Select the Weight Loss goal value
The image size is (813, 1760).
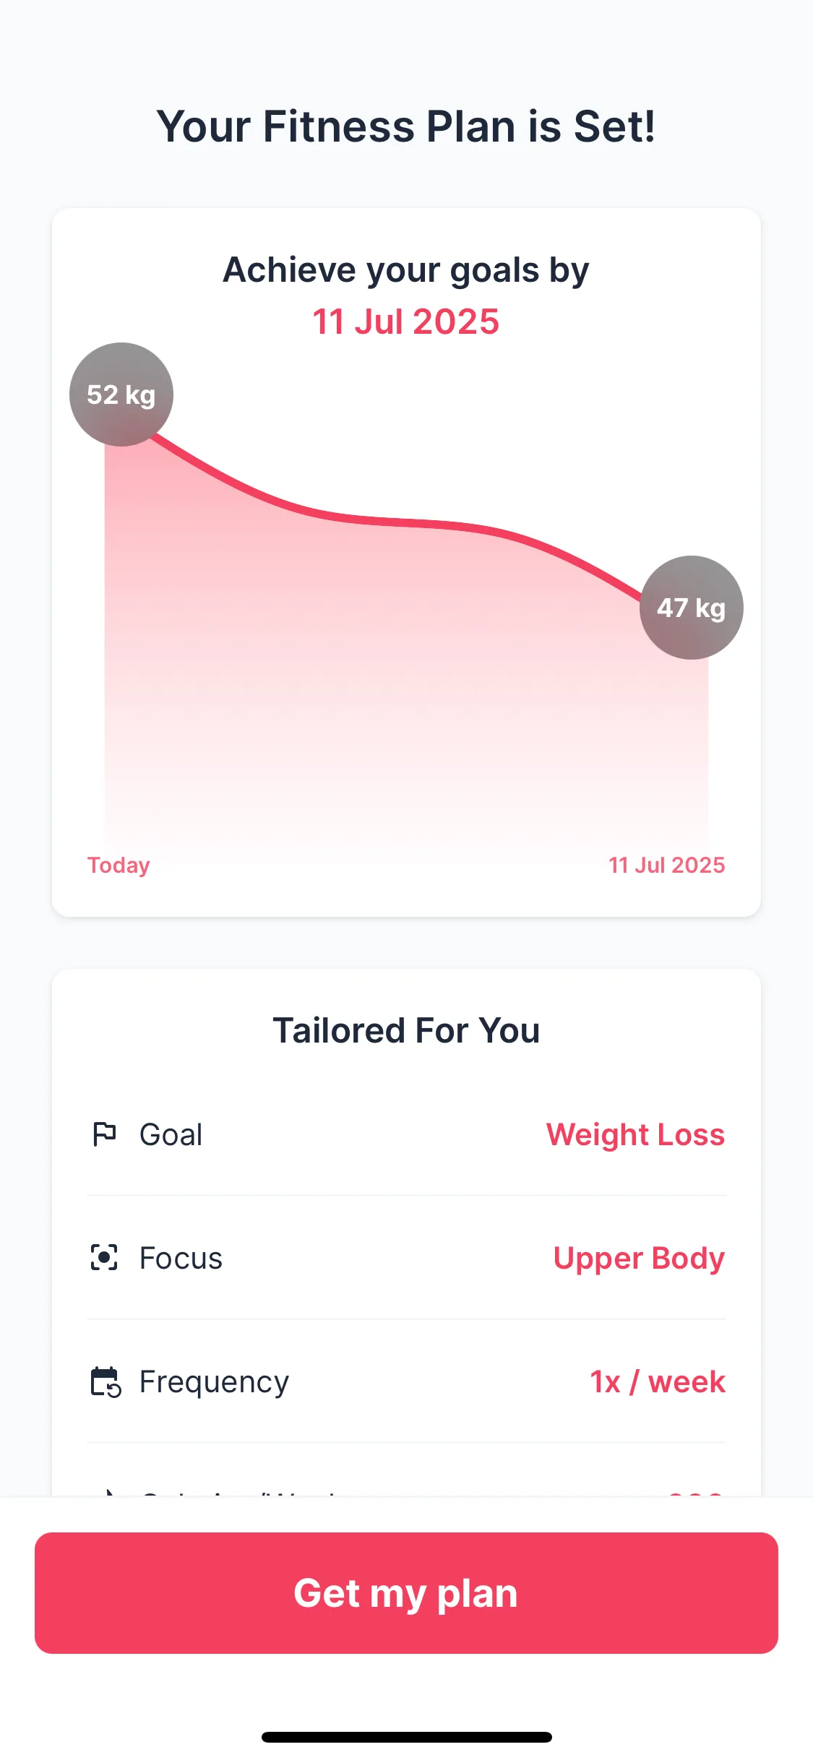tap(635, 1134)
